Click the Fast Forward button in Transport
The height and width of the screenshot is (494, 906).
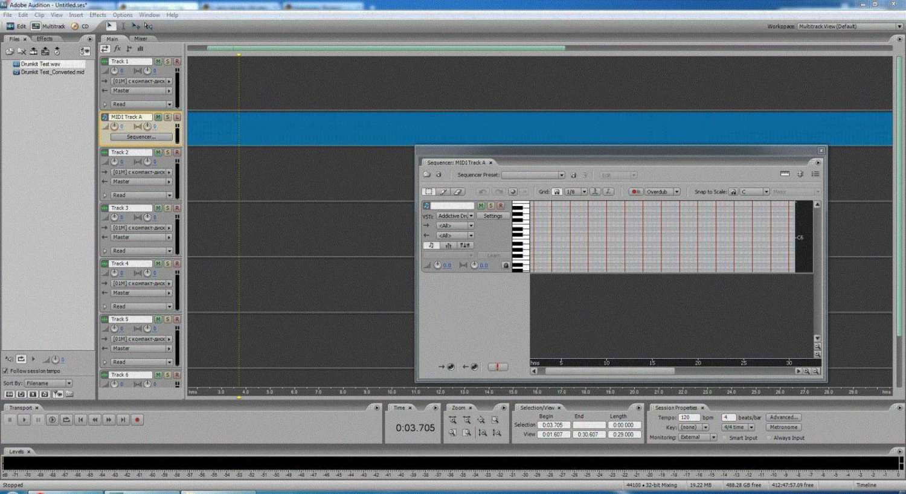coord(109,420)
